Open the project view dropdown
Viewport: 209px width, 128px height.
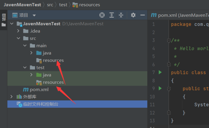click(x=34, y=16)
